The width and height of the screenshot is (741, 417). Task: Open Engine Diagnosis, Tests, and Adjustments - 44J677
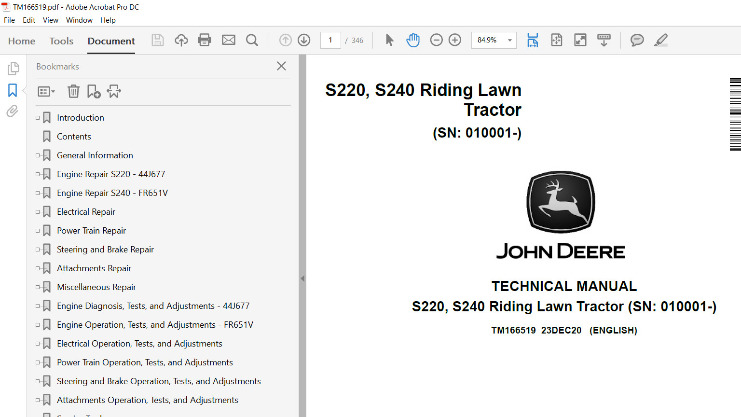[153, 306]
